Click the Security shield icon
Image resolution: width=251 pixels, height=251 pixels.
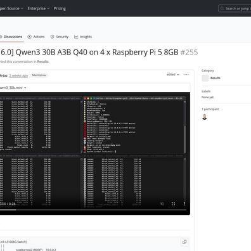52,37
